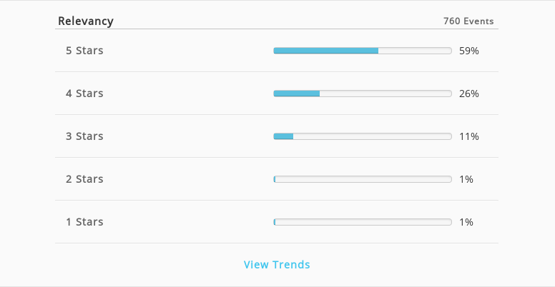This screenshot has width=555, height=287.
Task: Click the 760 Events count label
Action: 468,21
